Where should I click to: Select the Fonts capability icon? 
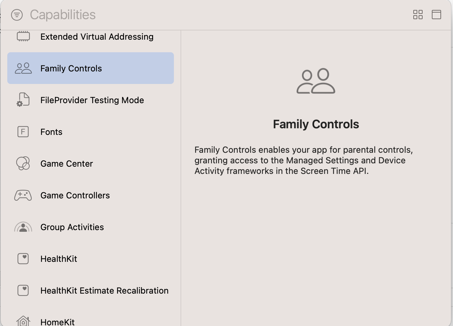click(22, 132)
